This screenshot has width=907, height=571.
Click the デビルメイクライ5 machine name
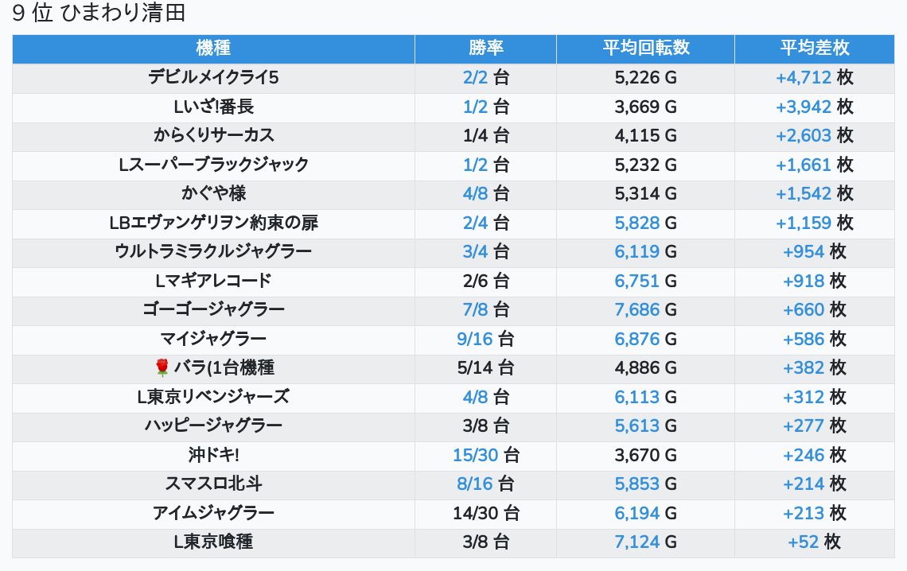tap(213, 77)
